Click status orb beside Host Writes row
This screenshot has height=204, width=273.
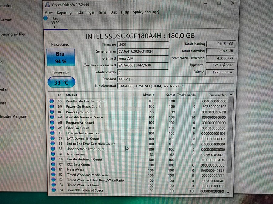click(x=53, y=170)
